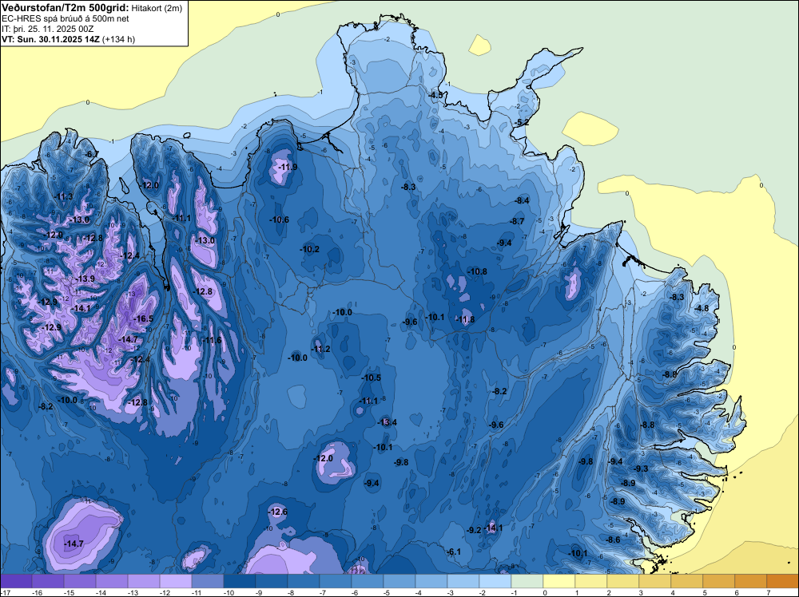Pick the yellow legend swatch between 0 and 1
The width and height of the screenshot is (799, 597).
(559, 581)
